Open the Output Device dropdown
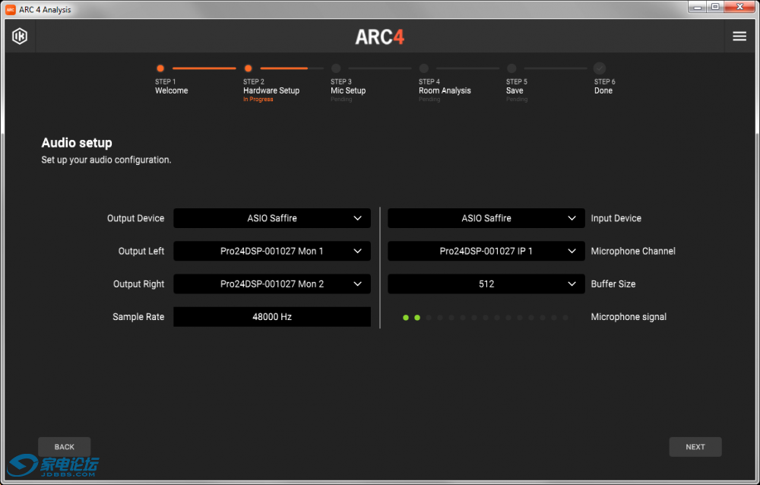The image size is (760, 485). point(272,218)
